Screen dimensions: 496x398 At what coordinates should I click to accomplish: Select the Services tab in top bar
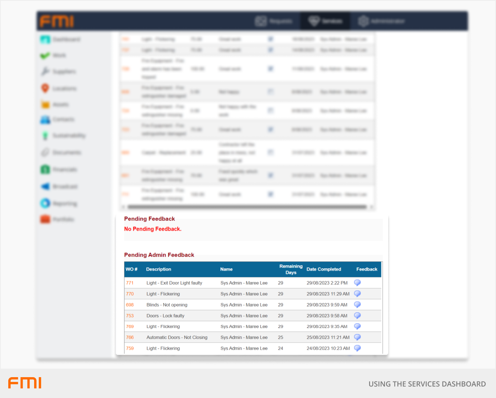click(325, 21)
